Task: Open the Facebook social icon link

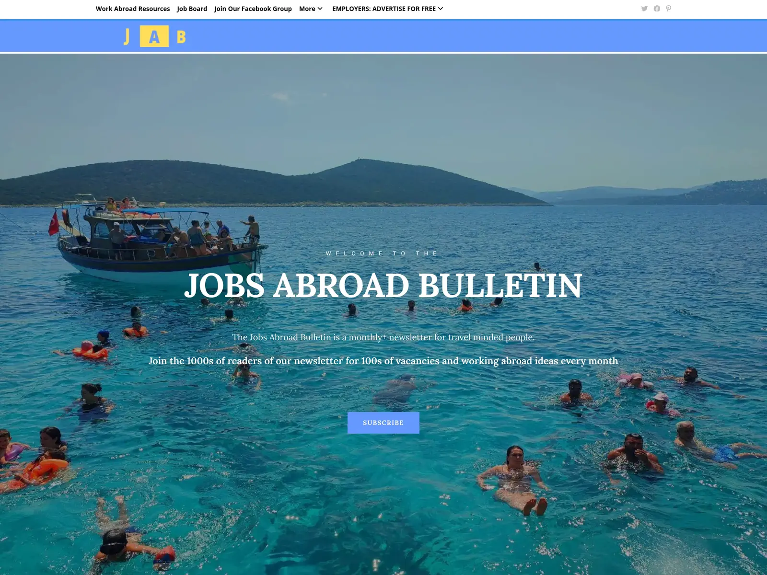Action: 657,9
